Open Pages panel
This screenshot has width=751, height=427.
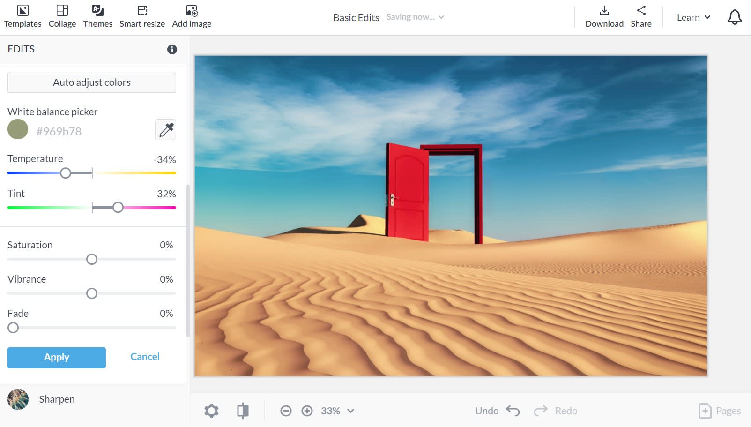coord(720,411)
